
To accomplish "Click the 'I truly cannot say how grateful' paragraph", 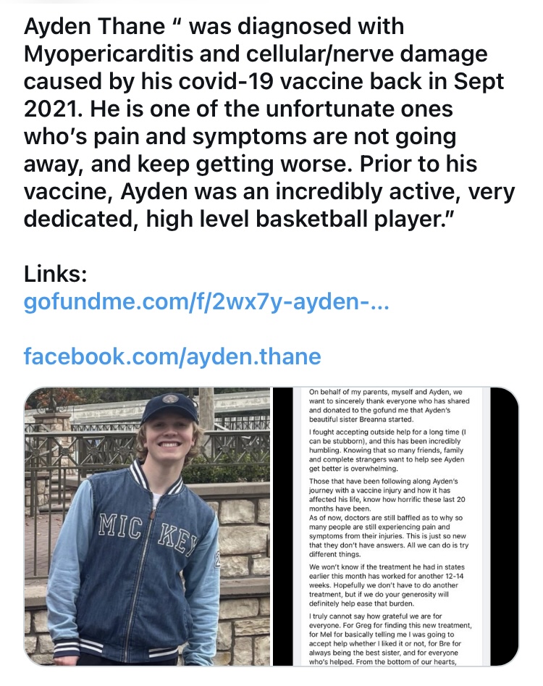I will (x=390, y=639).
